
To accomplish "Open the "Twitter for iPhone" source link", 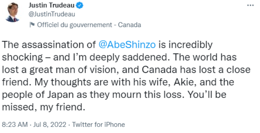I will coord(98,124).
